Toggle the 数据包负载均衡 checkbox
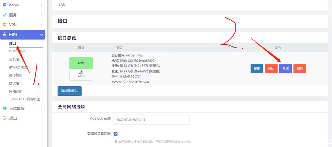The height and width of the screenshot is (147, 332). [116, 134]
